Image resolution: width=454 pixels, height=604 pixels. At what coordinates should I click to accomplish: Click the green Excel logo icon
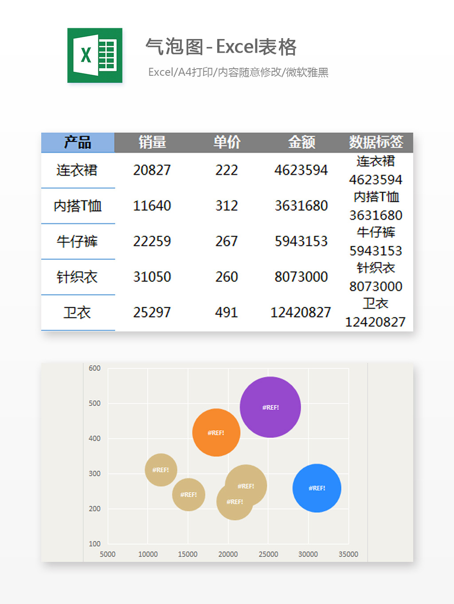(95, 55)
